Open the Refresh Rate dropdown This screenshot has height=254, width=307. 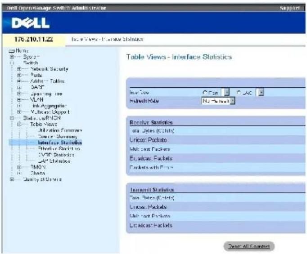pyautogui.click(x=218, y=101)
